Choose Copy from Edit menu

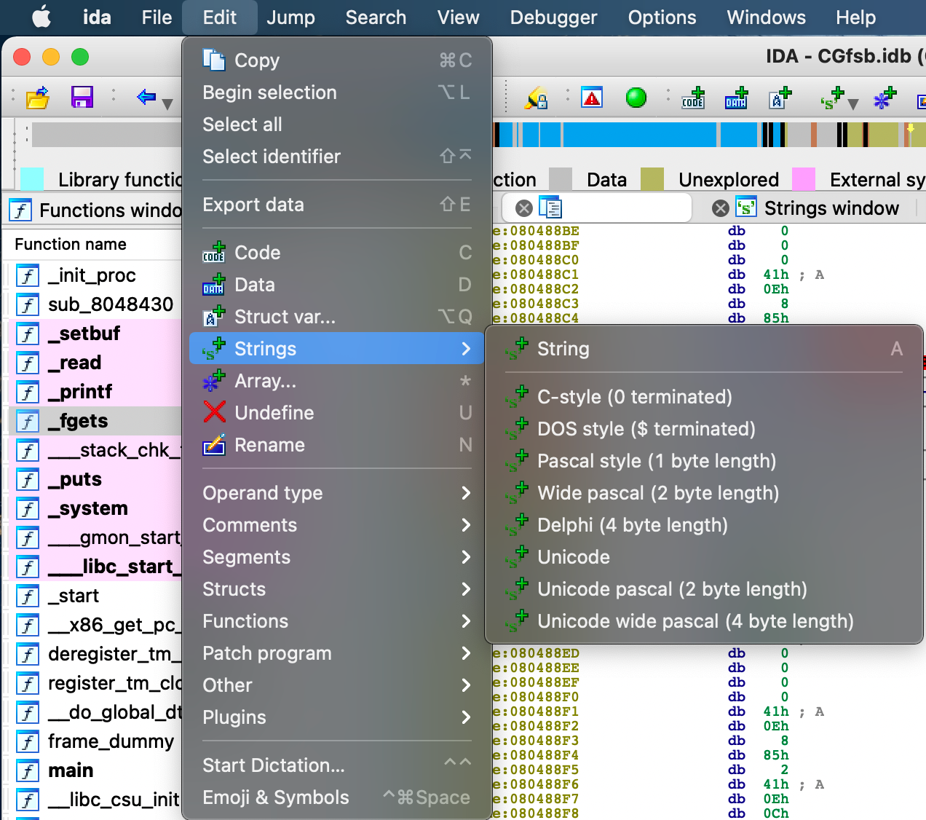point(337,60)
